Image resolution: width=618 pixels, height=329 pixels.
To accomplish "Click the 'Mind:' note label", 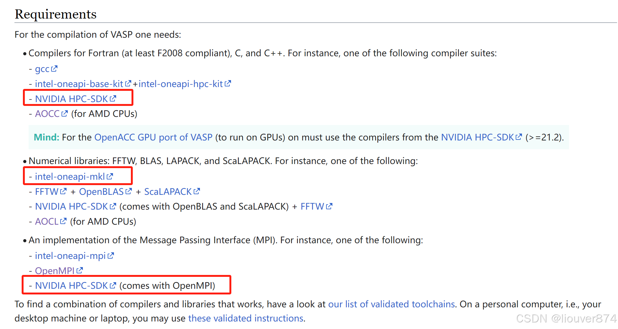I will pos(46,137).
